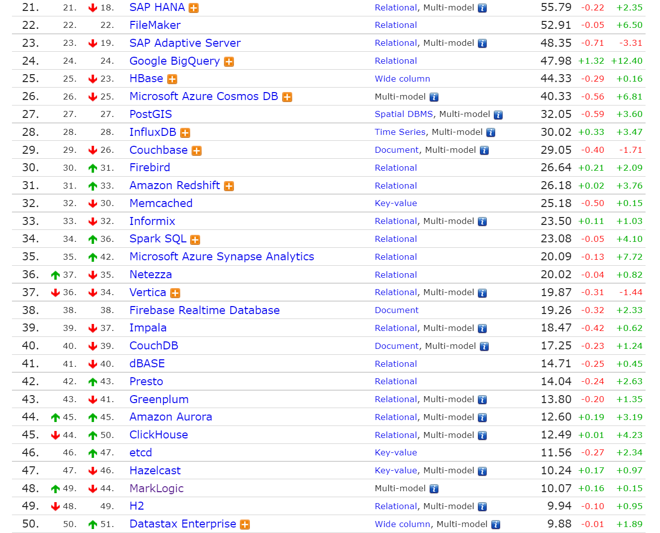Select the HBase database link

[146, 79]
